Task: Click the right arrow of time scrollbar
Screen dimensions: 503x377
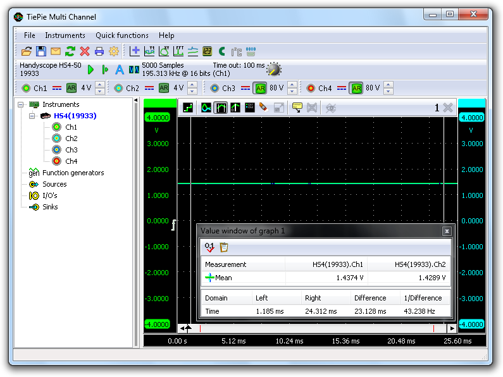Action: point(452,328)
